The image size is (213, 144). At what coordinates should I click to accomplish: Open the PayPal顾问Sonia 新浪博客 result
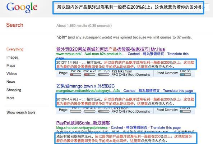point(83,123)
